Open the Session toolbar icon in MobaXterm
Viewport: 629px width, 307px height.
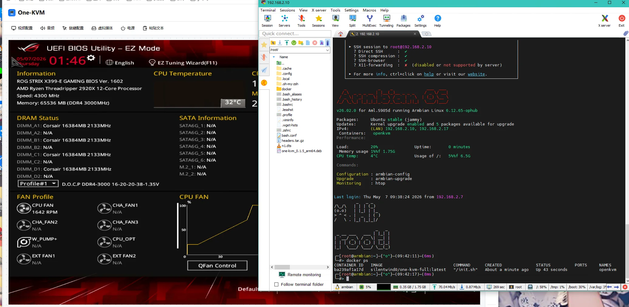pyautogui.click(x=267, y=21)
